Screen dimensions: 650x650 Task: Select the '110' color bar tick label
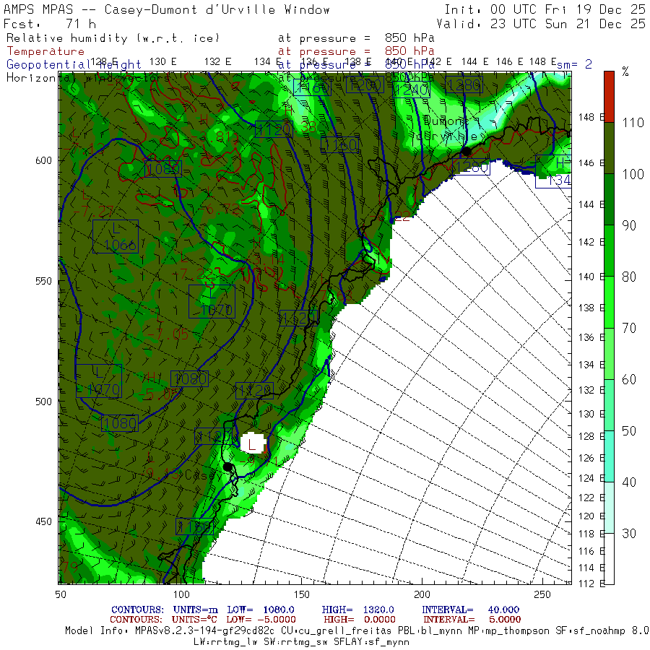pos(633,123)
